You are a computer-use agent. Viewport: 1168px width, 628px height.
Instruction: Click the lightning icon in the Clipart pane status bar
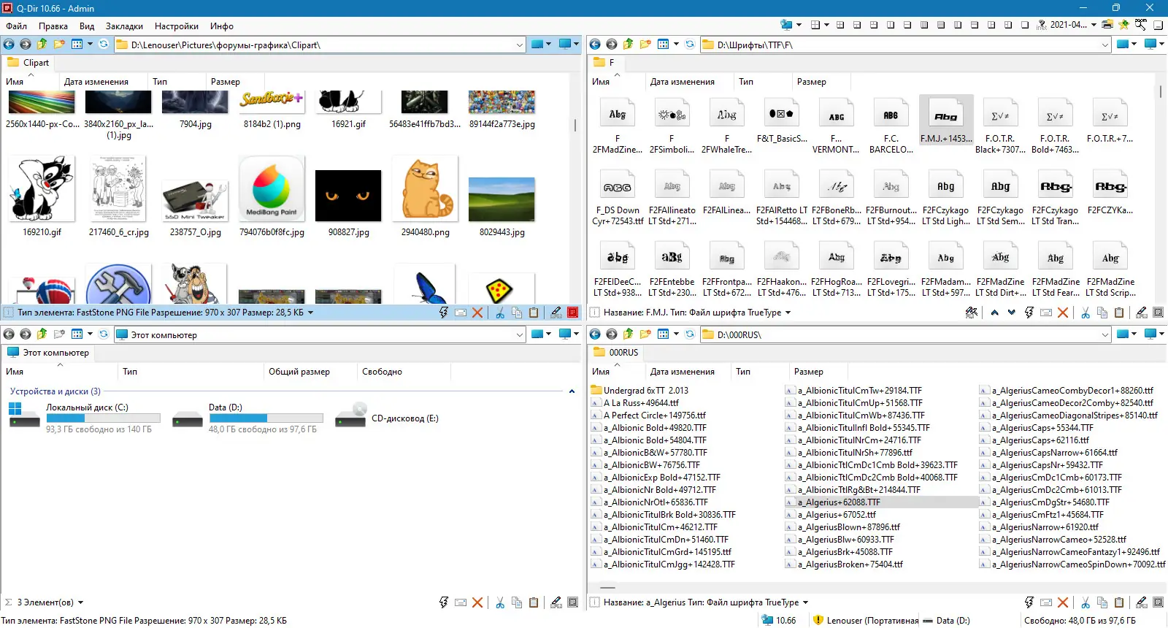point(443,313)
